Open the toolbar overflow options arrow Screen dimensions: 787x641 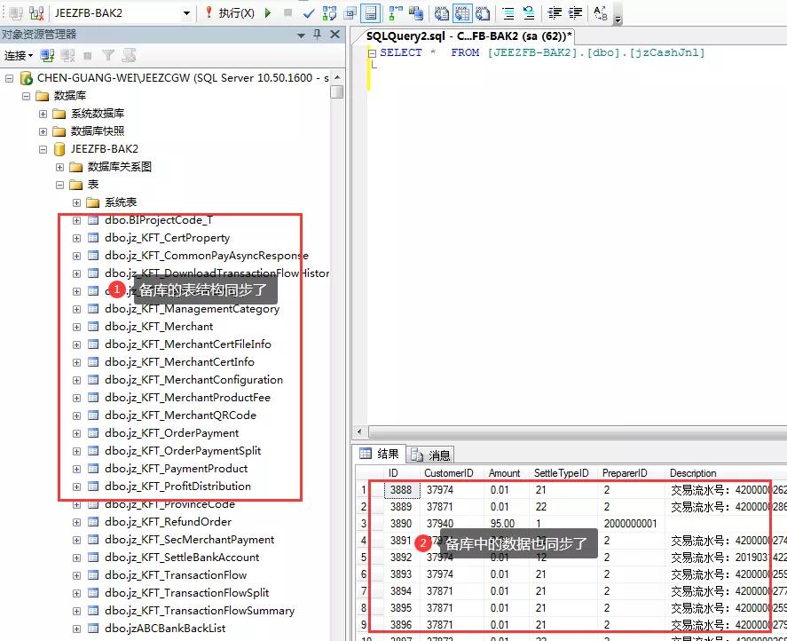tap(618, 20)
